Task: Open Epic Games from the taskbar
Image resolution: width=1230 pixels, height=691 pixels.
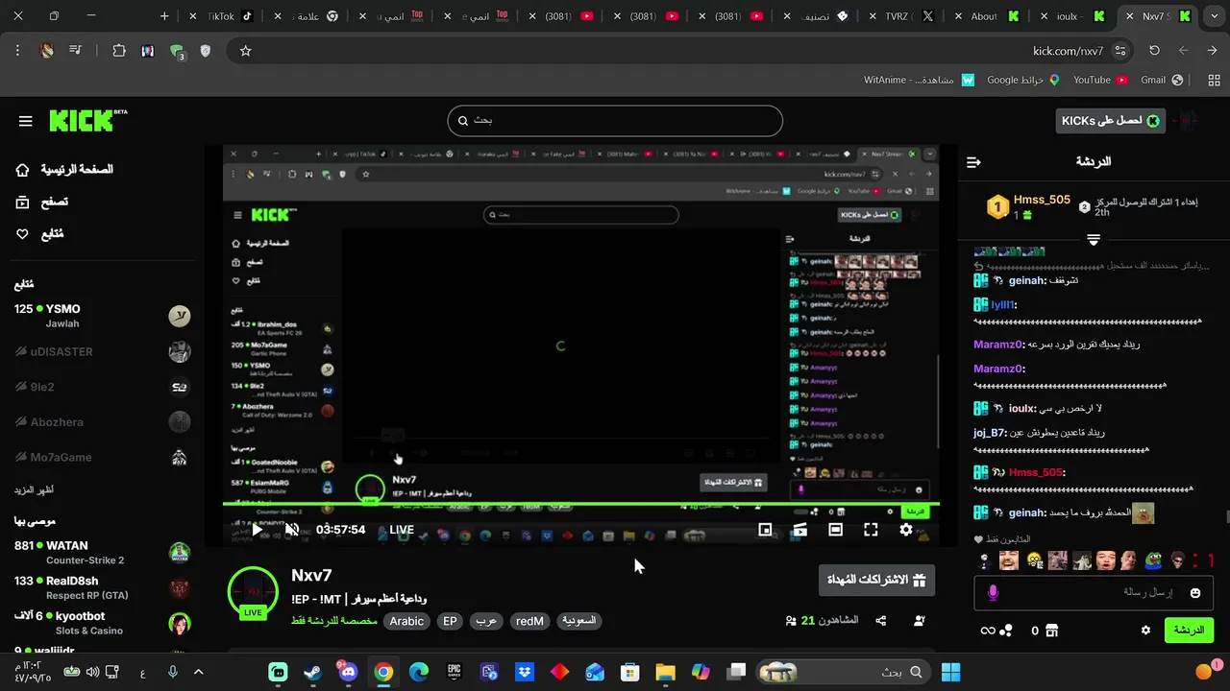Action: pyautogui.click(x=454, y=672)
